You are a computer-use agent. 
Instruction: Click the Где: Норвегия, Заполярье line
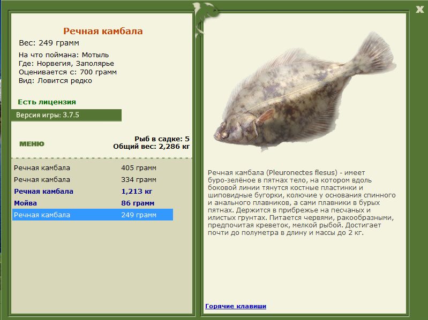click(66, 64)
